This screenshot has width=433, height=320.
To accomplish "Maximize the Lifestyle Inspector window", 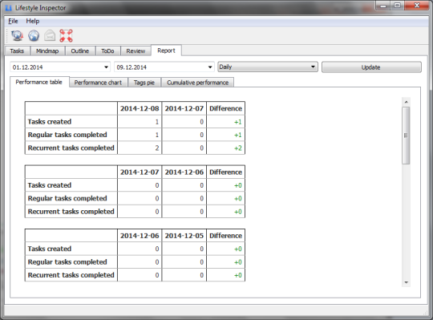I will (x=397, y=6).
